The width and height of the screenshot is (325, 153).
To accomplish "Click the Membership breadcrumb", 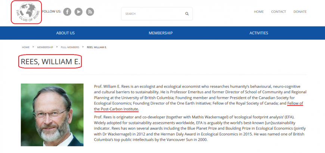I will (45, 47).
